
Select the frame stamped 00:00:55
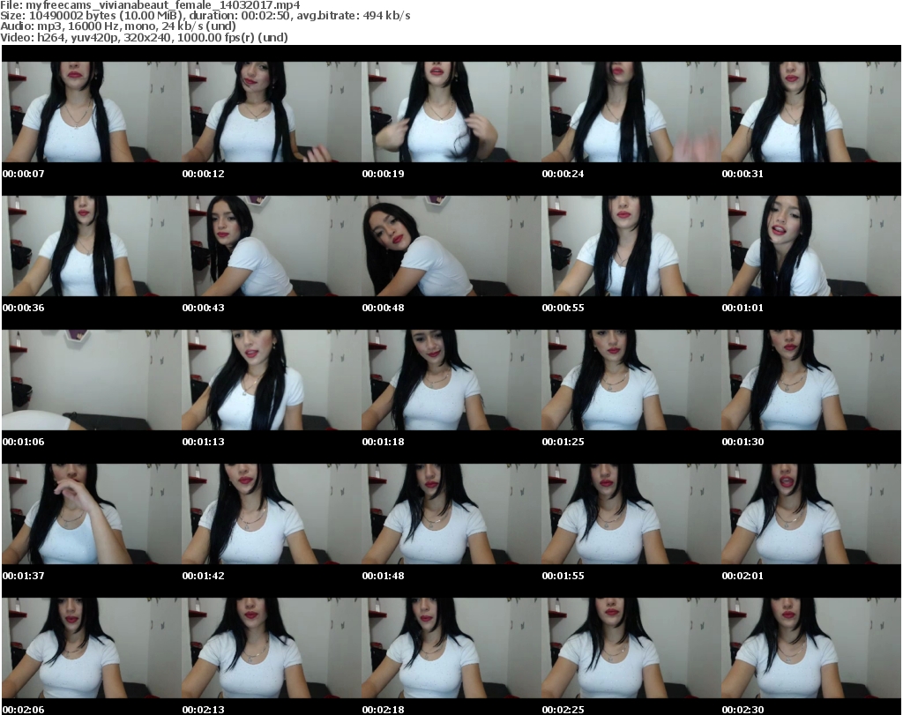click(x=631, y=246)
